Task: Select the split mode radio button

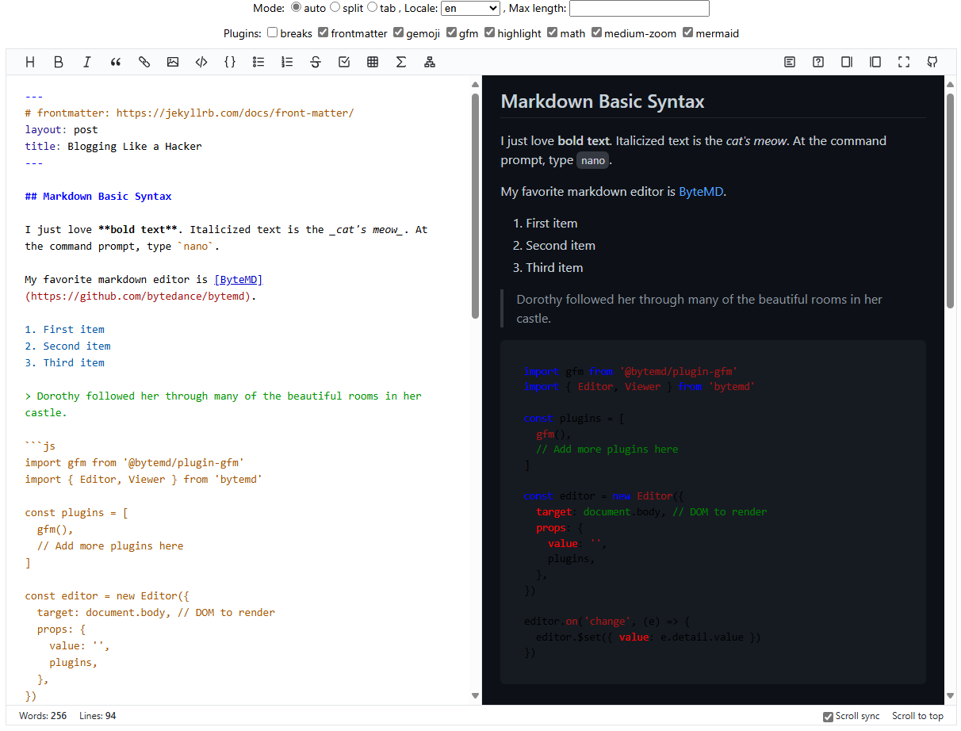Action: (x=335, y=7)
